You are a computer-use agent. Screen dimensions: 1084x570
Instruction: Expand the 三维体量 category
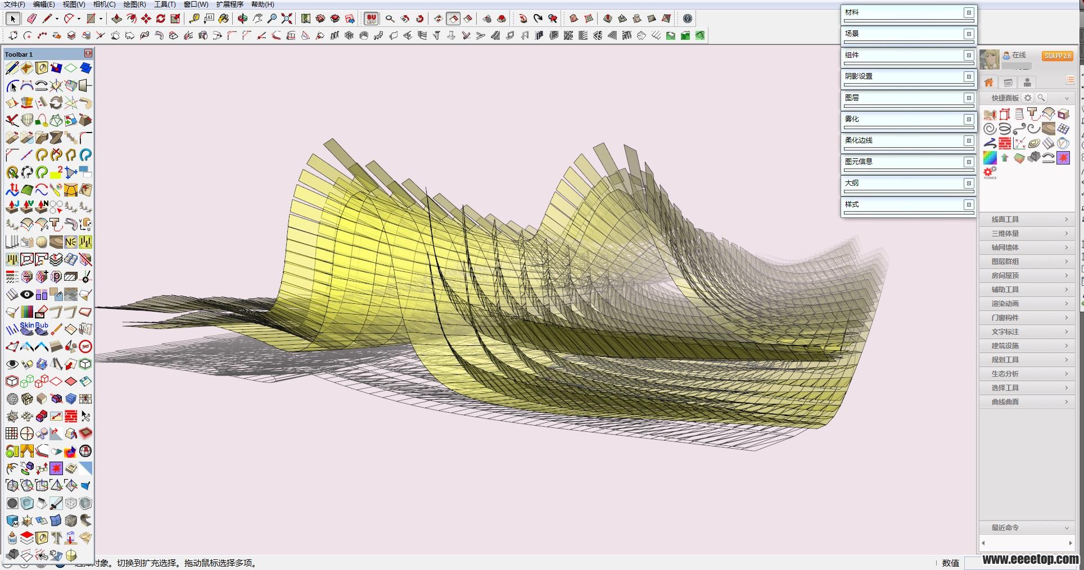click(x=1027, y=233)
